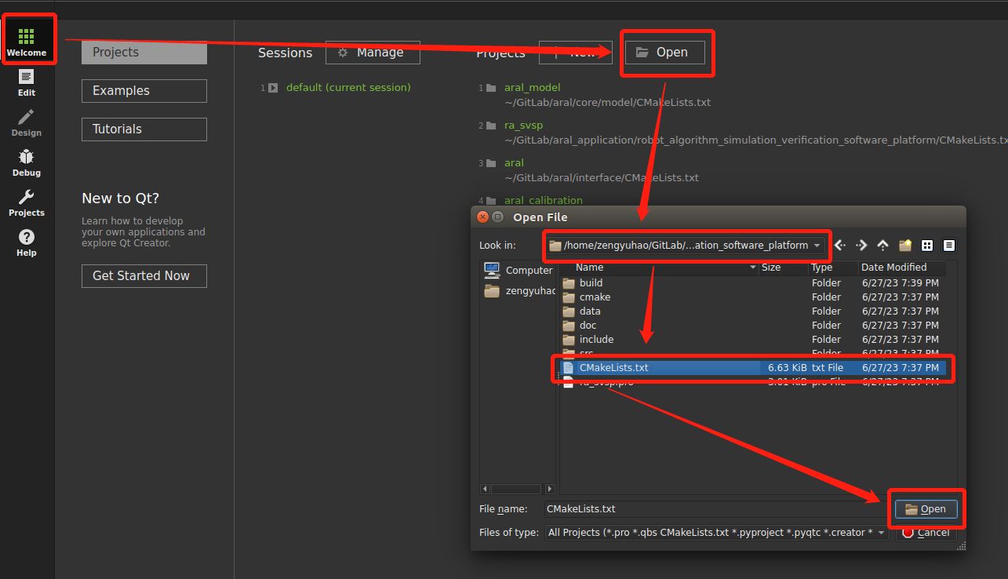Select the Projects wrench icon in the sidebar
The height and width of the screenshot is (579, 1008).
27,202
